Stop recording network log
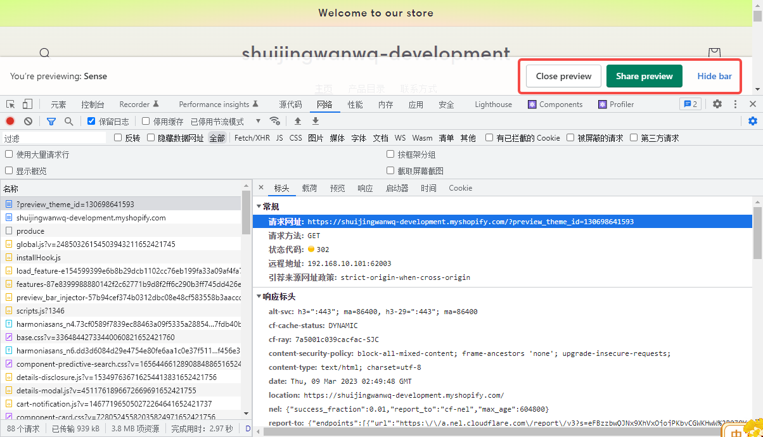Image resolution: width=763 pixels, height=437 pixels. pos(10,121)
